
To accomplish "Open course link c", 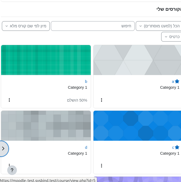I will coord(173,147).
